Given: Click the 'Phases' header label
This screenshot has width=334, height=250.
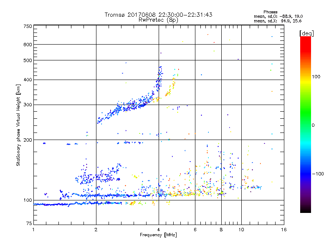Looking at the screenshot, I should coord(270,12).
